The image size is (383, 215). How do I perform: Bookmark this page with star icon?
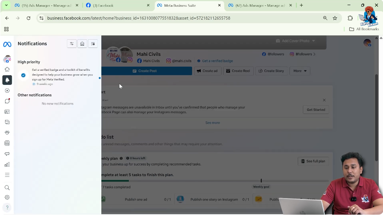[x=335, y=18]
